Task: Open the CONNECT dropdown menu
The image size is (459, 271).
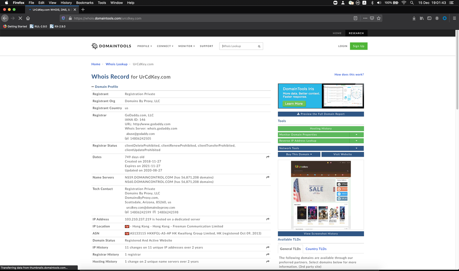Action: tap(165, 46)
